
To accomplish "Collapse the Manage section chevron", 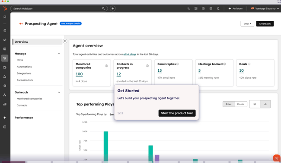I will click(59, 54).
